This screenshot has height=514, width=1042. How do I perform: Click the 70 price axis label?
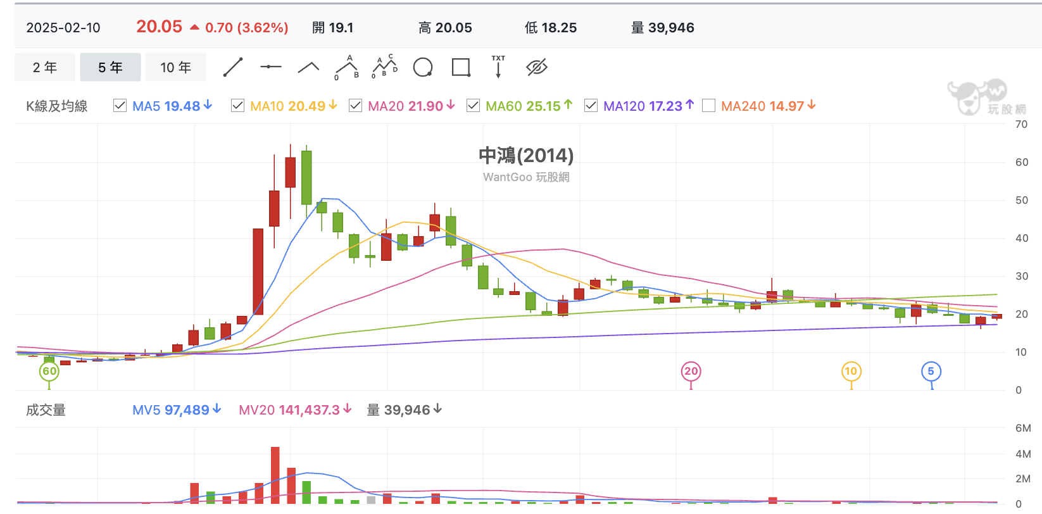point(1021,125)
